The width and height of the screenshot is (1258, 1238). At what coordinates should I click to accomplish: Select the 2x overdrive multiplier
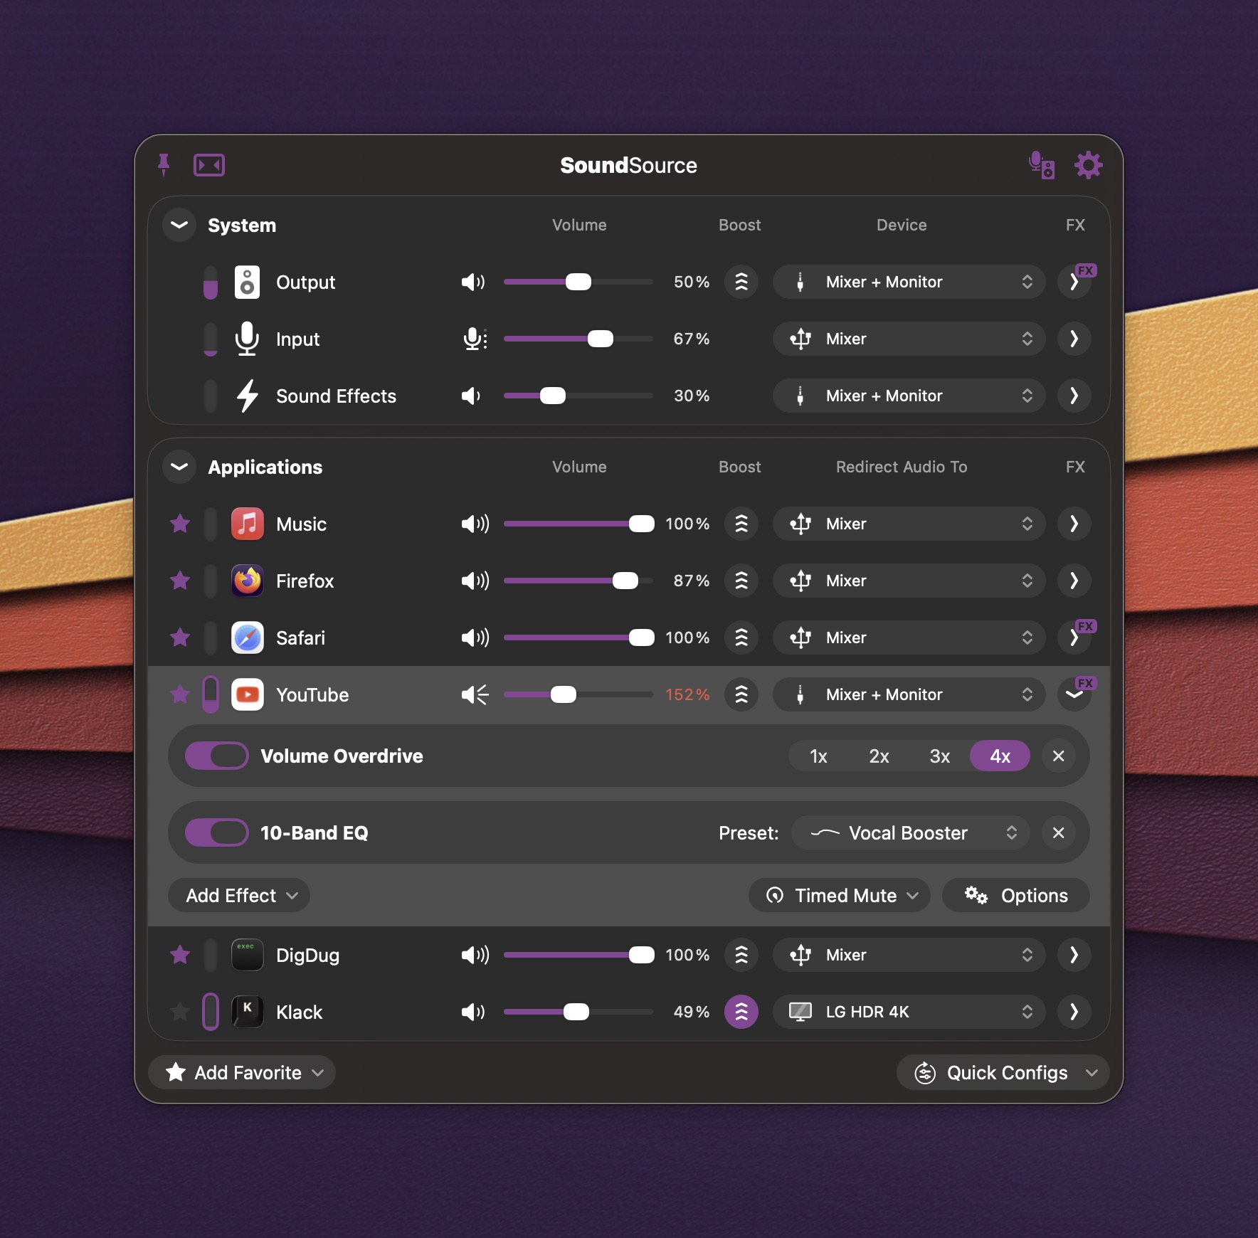(879, 756)
